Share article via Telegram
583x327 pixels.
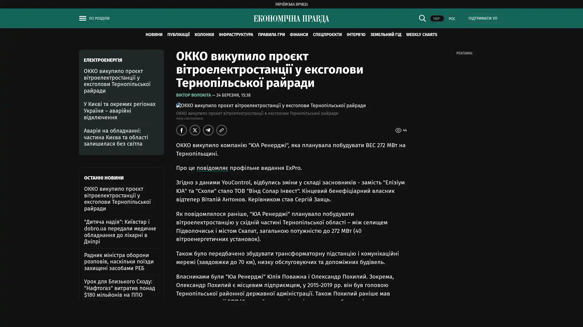tap(208, 130)
